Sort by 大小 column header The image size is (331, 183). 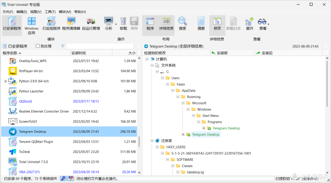tap(124, 53)
